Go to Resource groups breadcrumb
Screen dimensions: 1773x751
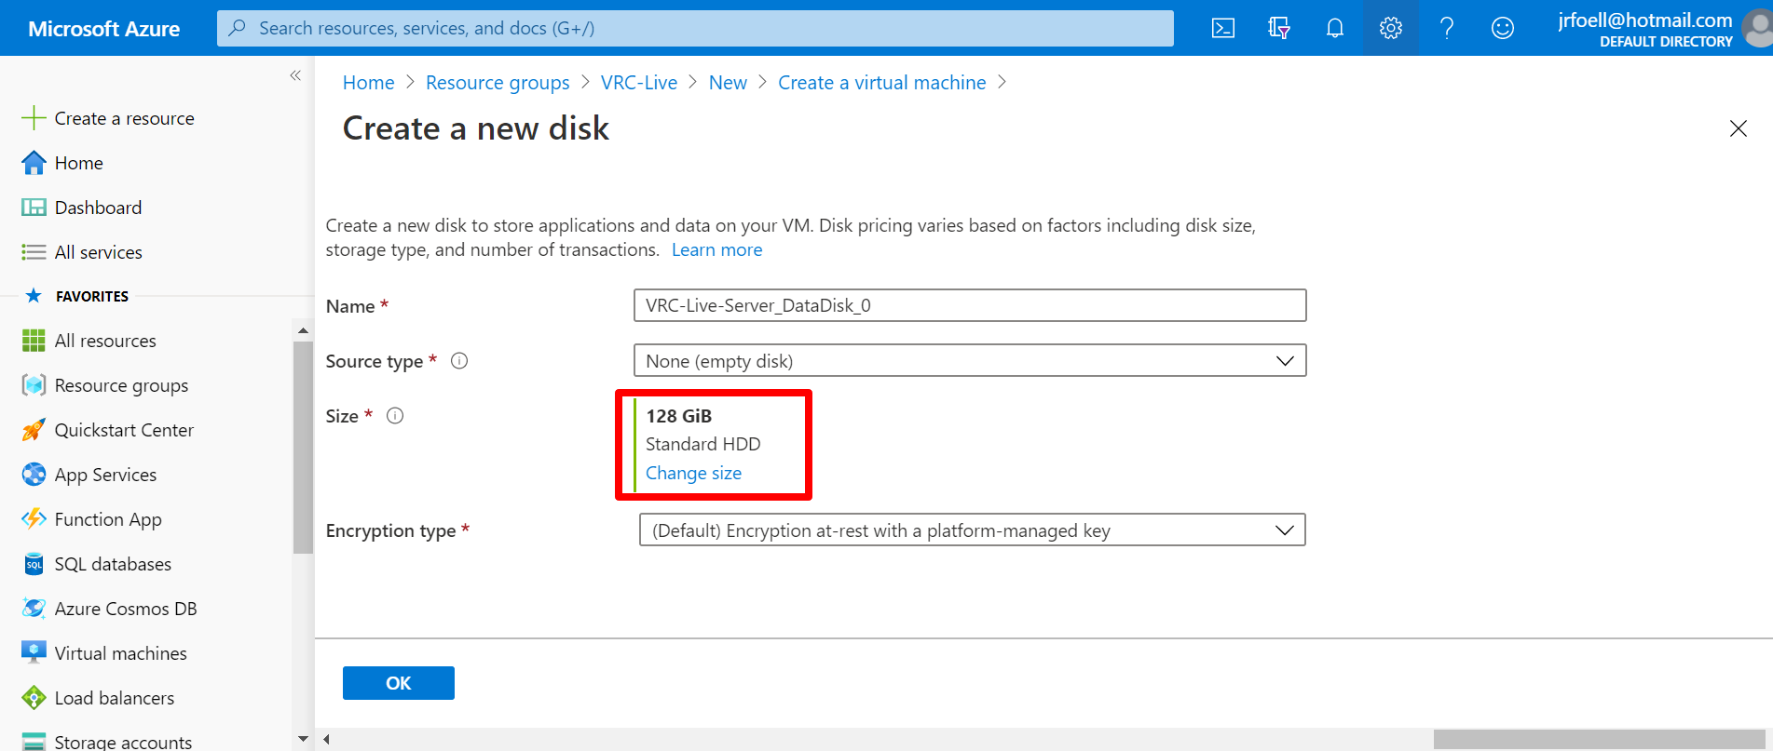click(x=498, y=83)
